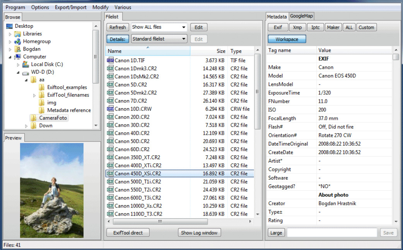This screenshot has height=250, width=403.
Task: Click the WD-D (D:) drive icon
Action: click(26, 72)
